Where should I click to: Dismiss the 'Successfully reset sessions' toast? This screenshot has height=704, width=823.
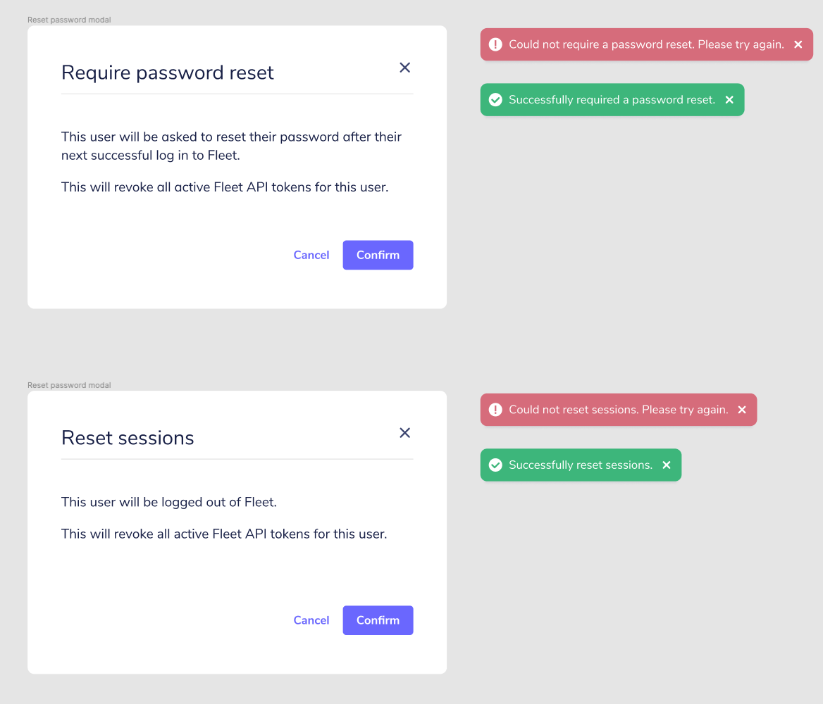(x=667, y=465)
